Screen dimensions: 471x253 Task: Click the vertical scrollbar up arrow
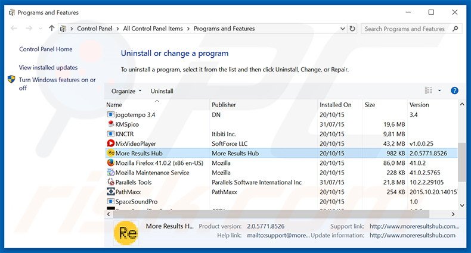[462, 104]
